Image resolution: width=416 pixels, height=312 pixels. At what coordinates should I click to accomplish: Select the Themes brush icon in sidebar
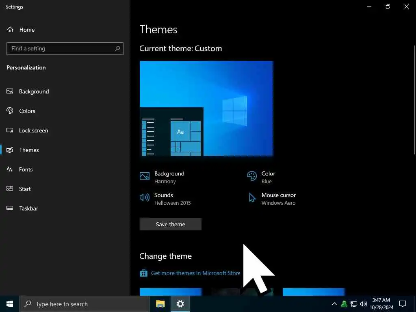[10, 150]
